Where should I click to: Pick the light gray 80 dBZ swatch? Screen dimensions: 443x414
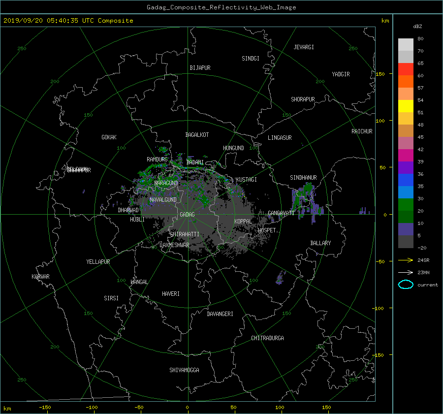pos(406,44)
